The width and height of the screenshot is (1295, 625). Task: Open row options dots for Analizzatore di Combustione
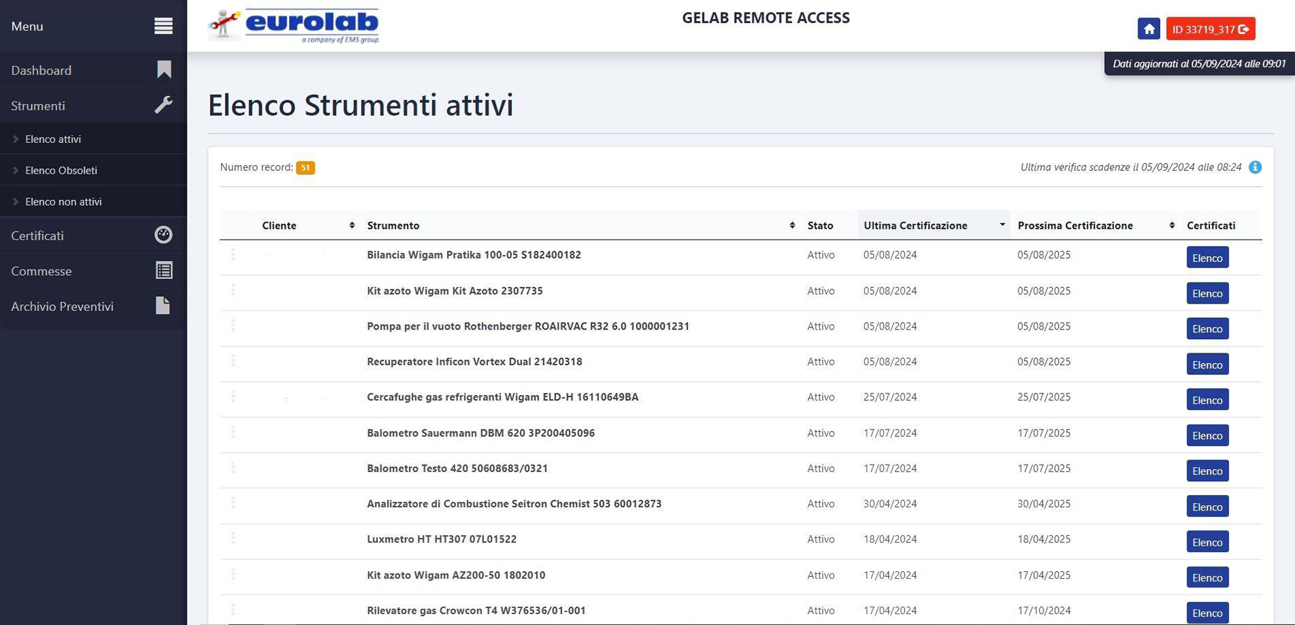pos(233,503)
